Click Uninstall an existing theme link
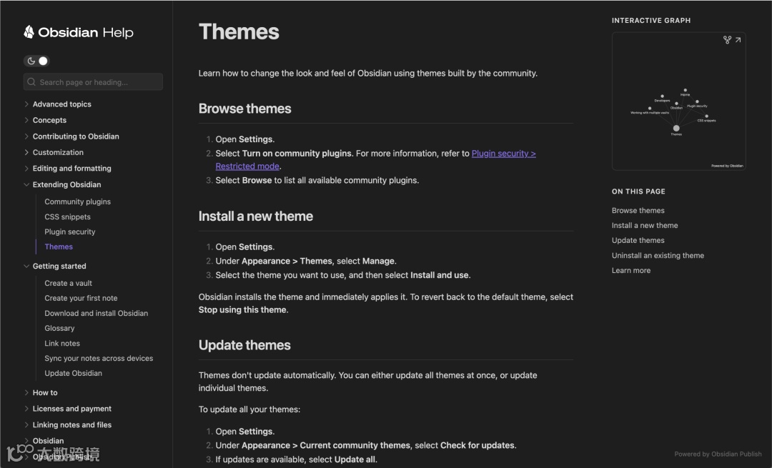Screen dimensions: 772x468 pos(658,255)
